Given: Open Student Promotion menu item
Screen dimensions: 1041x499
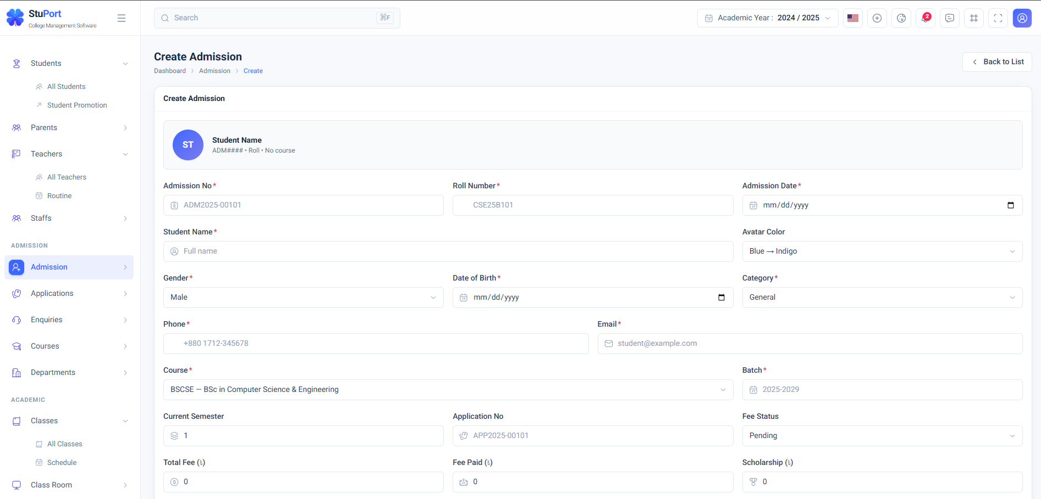Looking at the screenshot, I should point(77,105).
